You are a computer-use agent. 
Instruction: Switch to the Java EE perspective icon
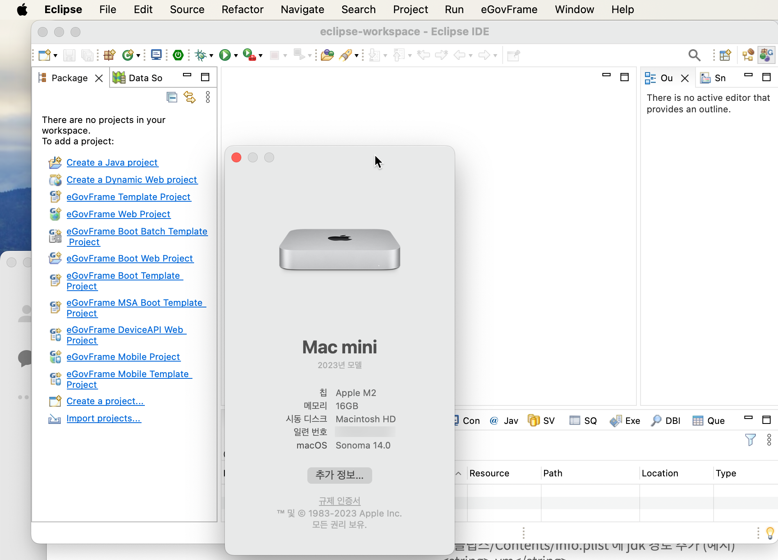748,55
